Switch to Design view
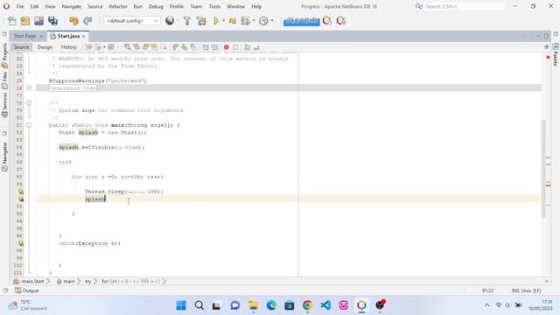Viewport: 560px width, 315px height. [45, 47]
